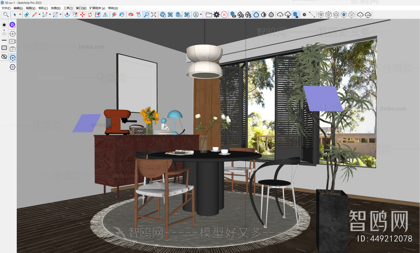Pick the Flip mirror tool
This screenshot has width=420, height=253.
pos(105,15)
